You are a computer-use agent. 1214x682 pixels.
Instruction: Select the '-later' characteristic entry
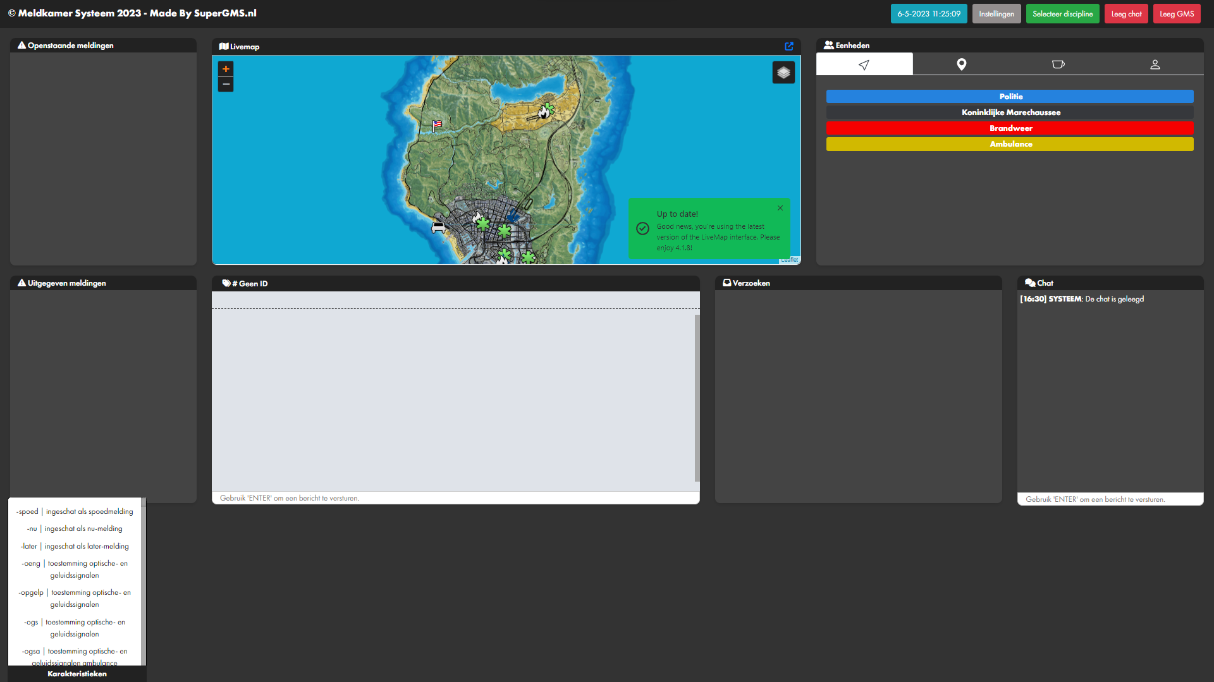(75, 546)
